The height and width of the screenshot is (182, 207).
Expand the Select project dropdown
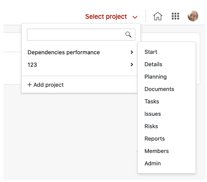(111, 17)
